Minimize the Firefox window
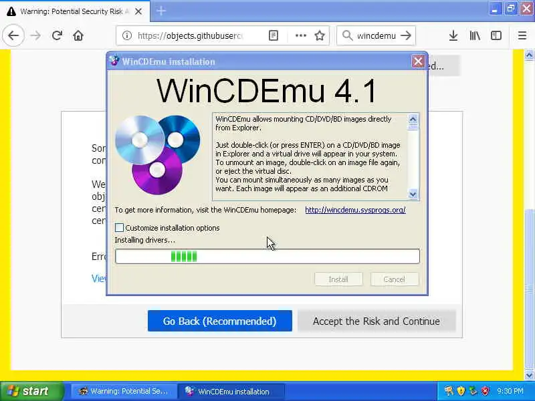 pos(494,9)
